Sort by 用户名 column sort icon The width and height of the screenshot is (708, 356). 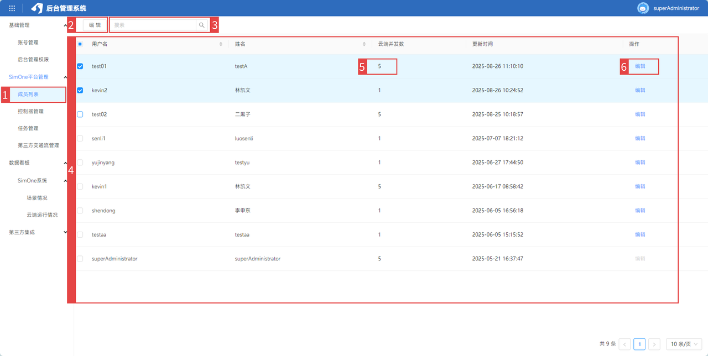tap(221, 44)
